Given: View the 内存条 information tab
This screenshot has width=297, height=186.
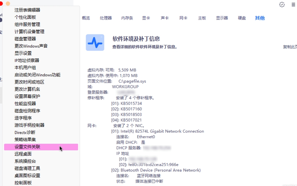Looking at the screenshot, I should (x=127, y=18).
